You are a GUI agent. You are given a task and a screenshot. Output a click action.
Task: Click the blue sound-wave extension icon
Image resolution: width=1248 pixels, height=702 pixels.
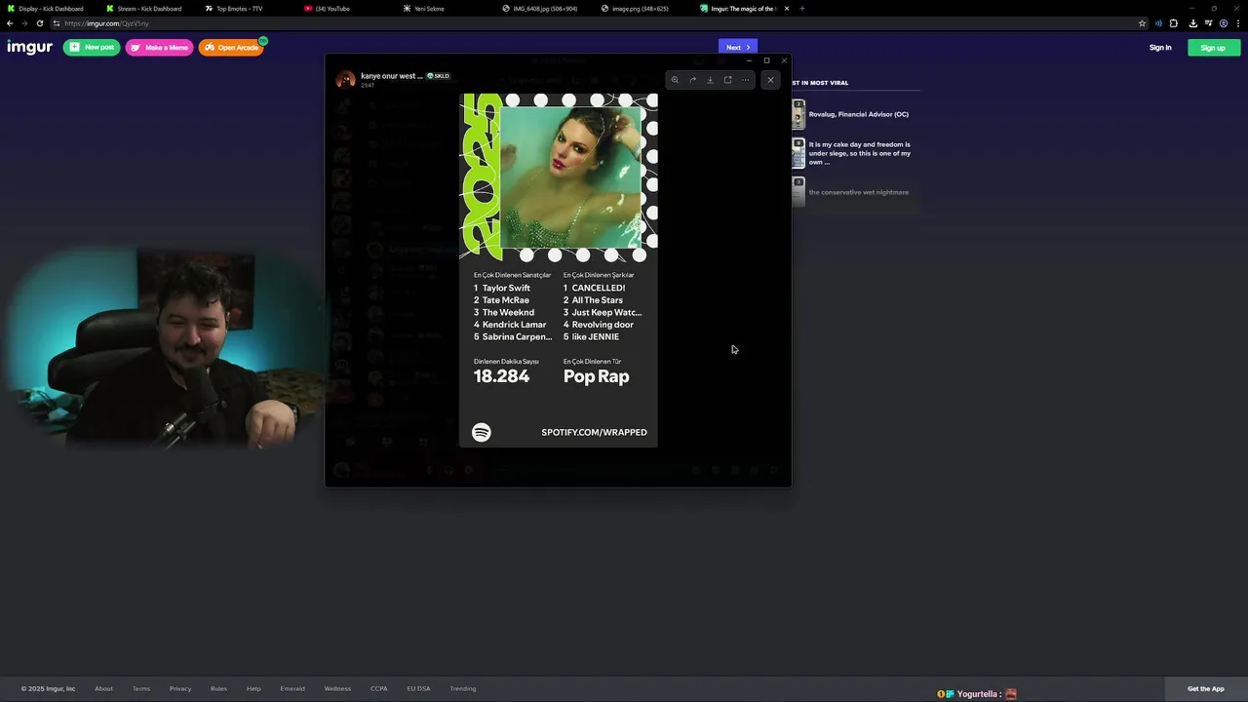coord(1158,23)
